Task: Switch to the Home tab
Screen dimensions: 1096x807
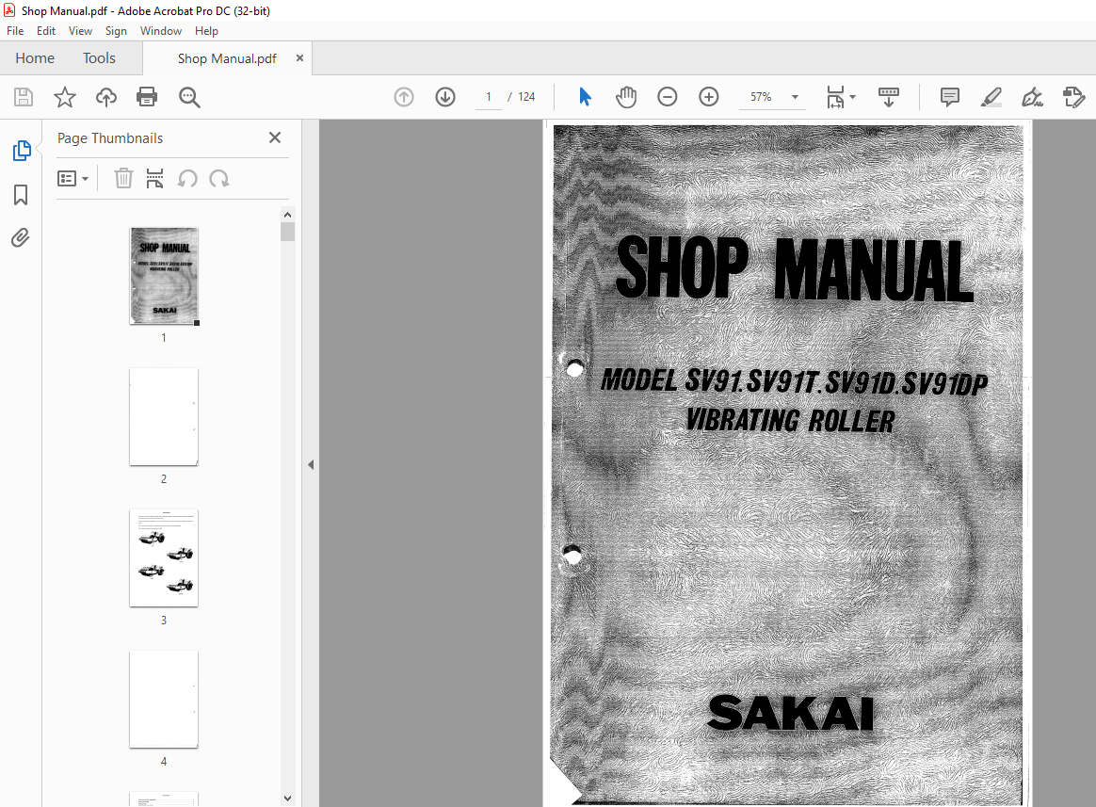Action: [35, 58]
